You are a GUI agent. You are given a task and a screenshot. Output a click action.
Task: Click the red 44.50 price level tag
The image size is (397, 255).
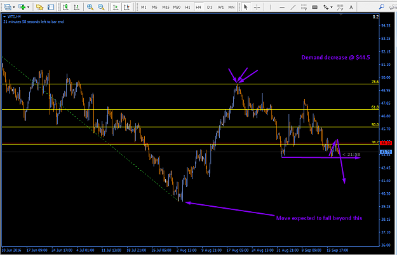(x=386, y=143)
